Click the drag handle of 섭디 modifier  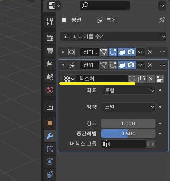(163, 52)
